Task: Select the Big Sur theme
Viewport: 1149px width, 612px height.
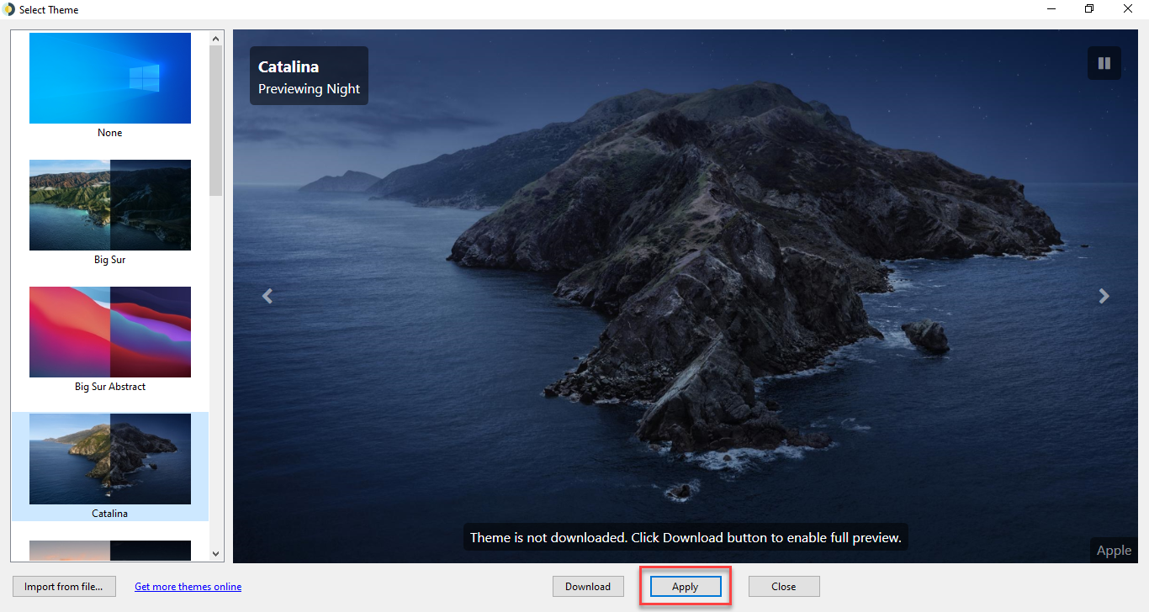Action: pos(109,205)
